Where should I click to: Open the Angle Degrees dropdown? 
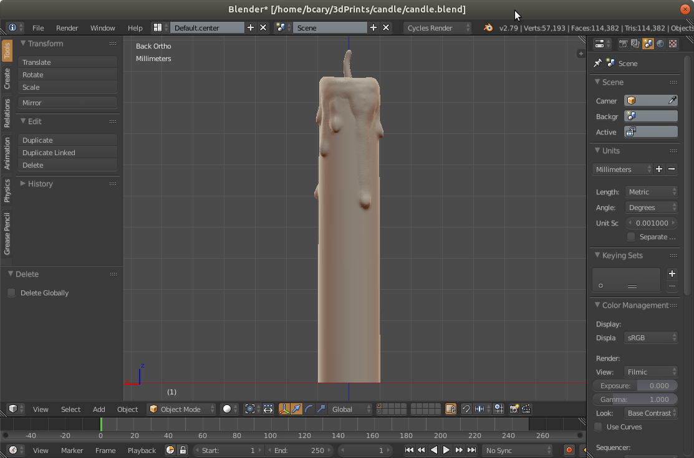pyautogui.click(x=652, y=207)
